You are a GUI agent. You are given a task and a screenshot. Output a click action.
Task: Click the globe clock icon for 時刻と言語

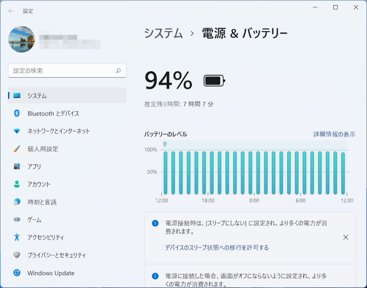(17, 202)
